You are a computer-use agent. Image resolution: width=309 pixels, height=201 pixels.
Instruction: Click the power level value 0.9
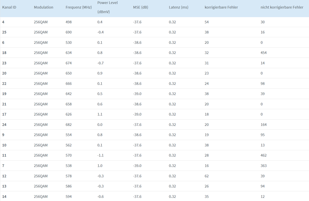100,73
